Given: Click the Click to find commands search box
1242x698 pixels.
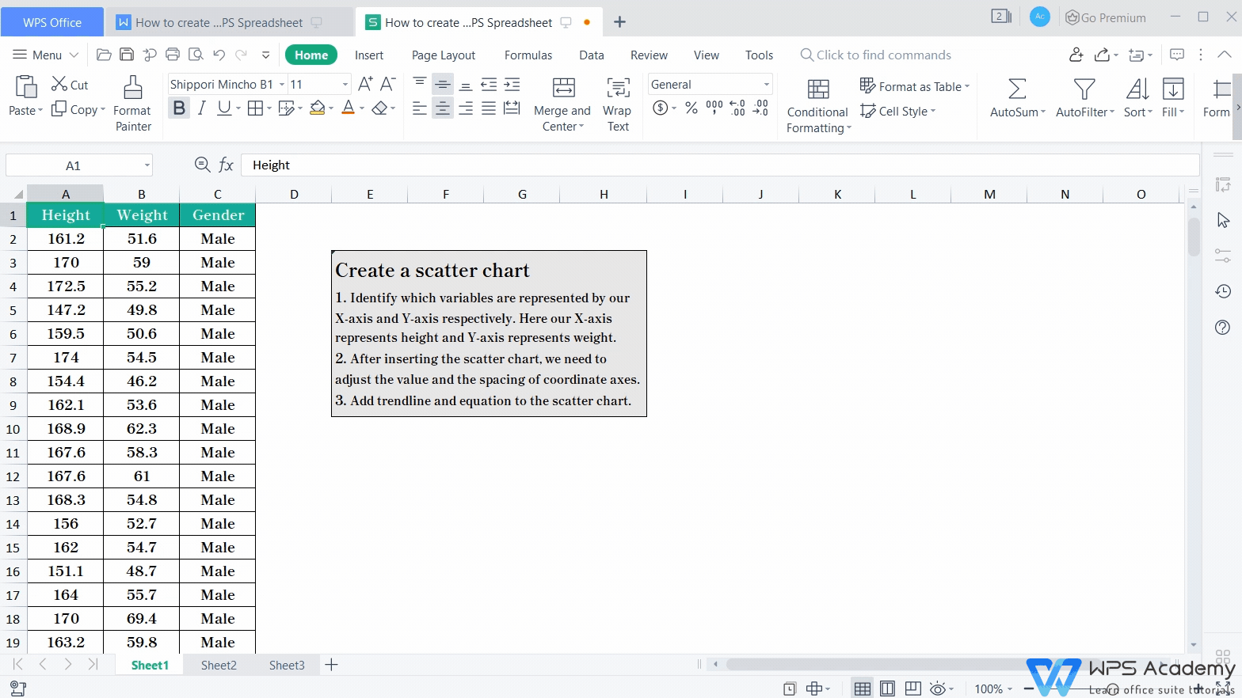Looking at the screenshot, I should [875, 55].
